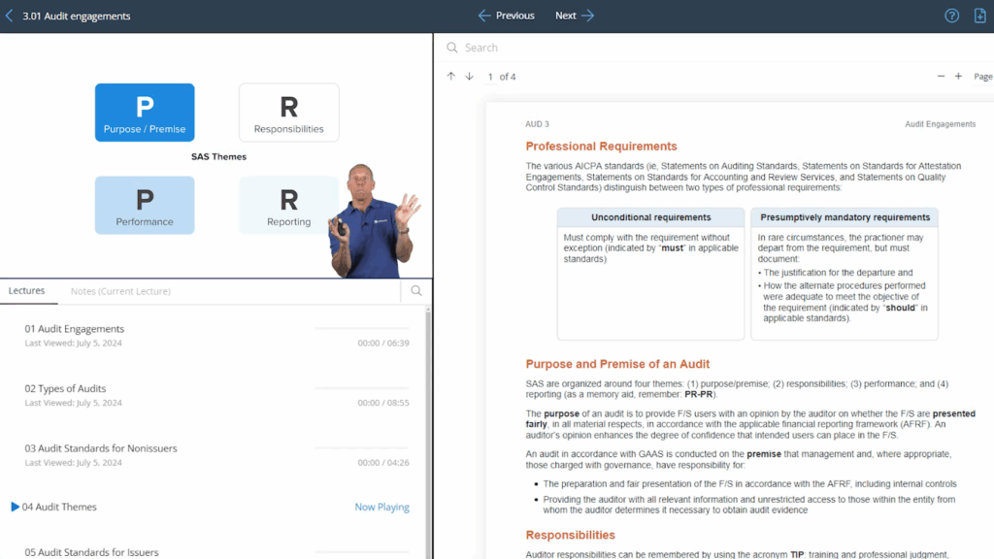Viewport: 994px width, 559px height.
Task: Select the Lectures tab
Action: coord(28,291)
